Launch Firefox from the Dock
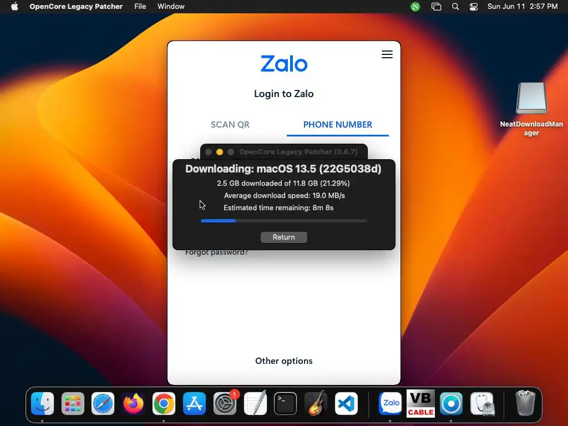The image size is (568, 426). click(x=133, y=404)
